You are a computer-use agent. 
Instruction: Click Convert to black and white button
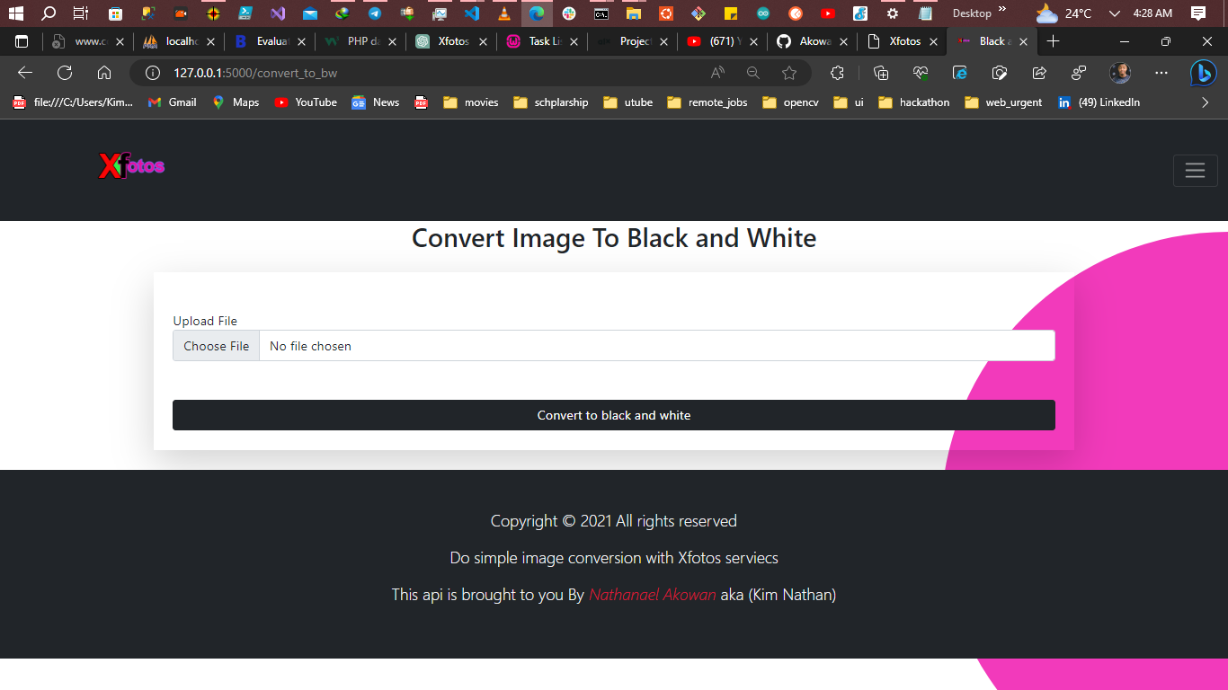614,415
